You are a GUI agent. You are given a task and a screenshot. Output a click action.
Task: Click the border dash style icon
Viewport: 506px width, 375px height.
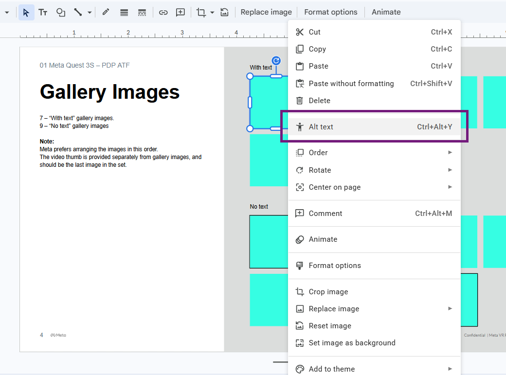click(x=142, y=12)
